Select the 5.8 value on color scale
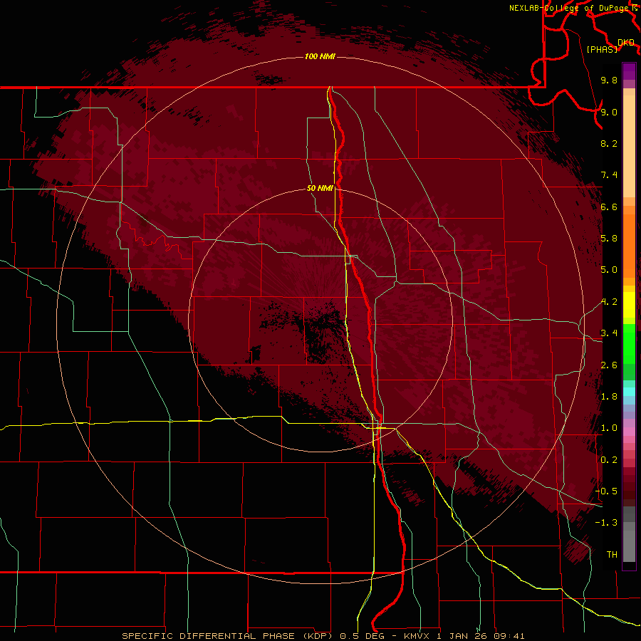Screen dimensions: 641x641 [x=609, y=239]
